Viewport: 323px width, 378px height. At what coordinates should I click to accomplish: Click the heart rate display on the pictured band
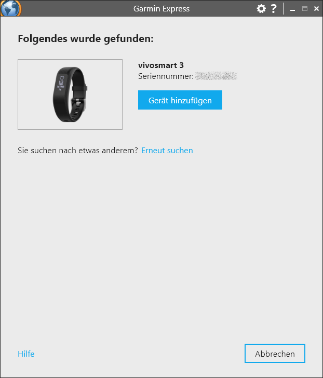pyautogui.click(x=61, y=84)
